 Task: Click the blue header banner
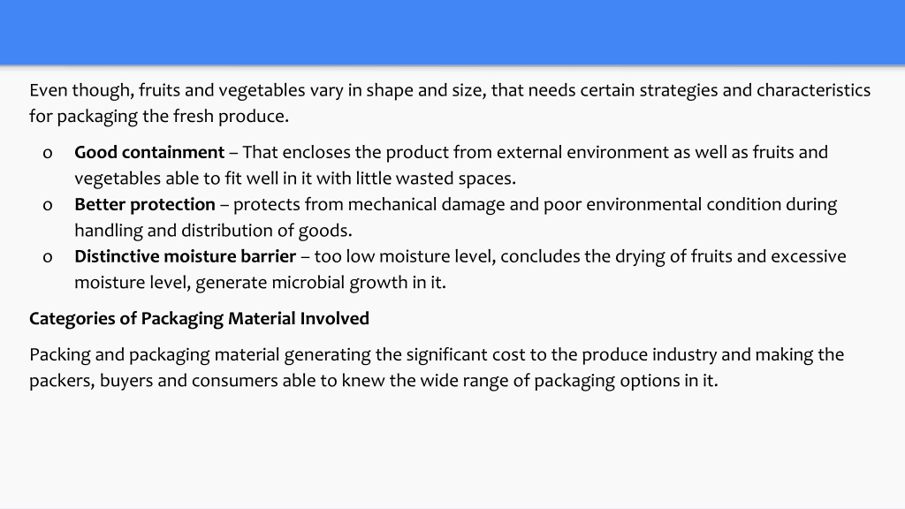click(x=452, y=33)
